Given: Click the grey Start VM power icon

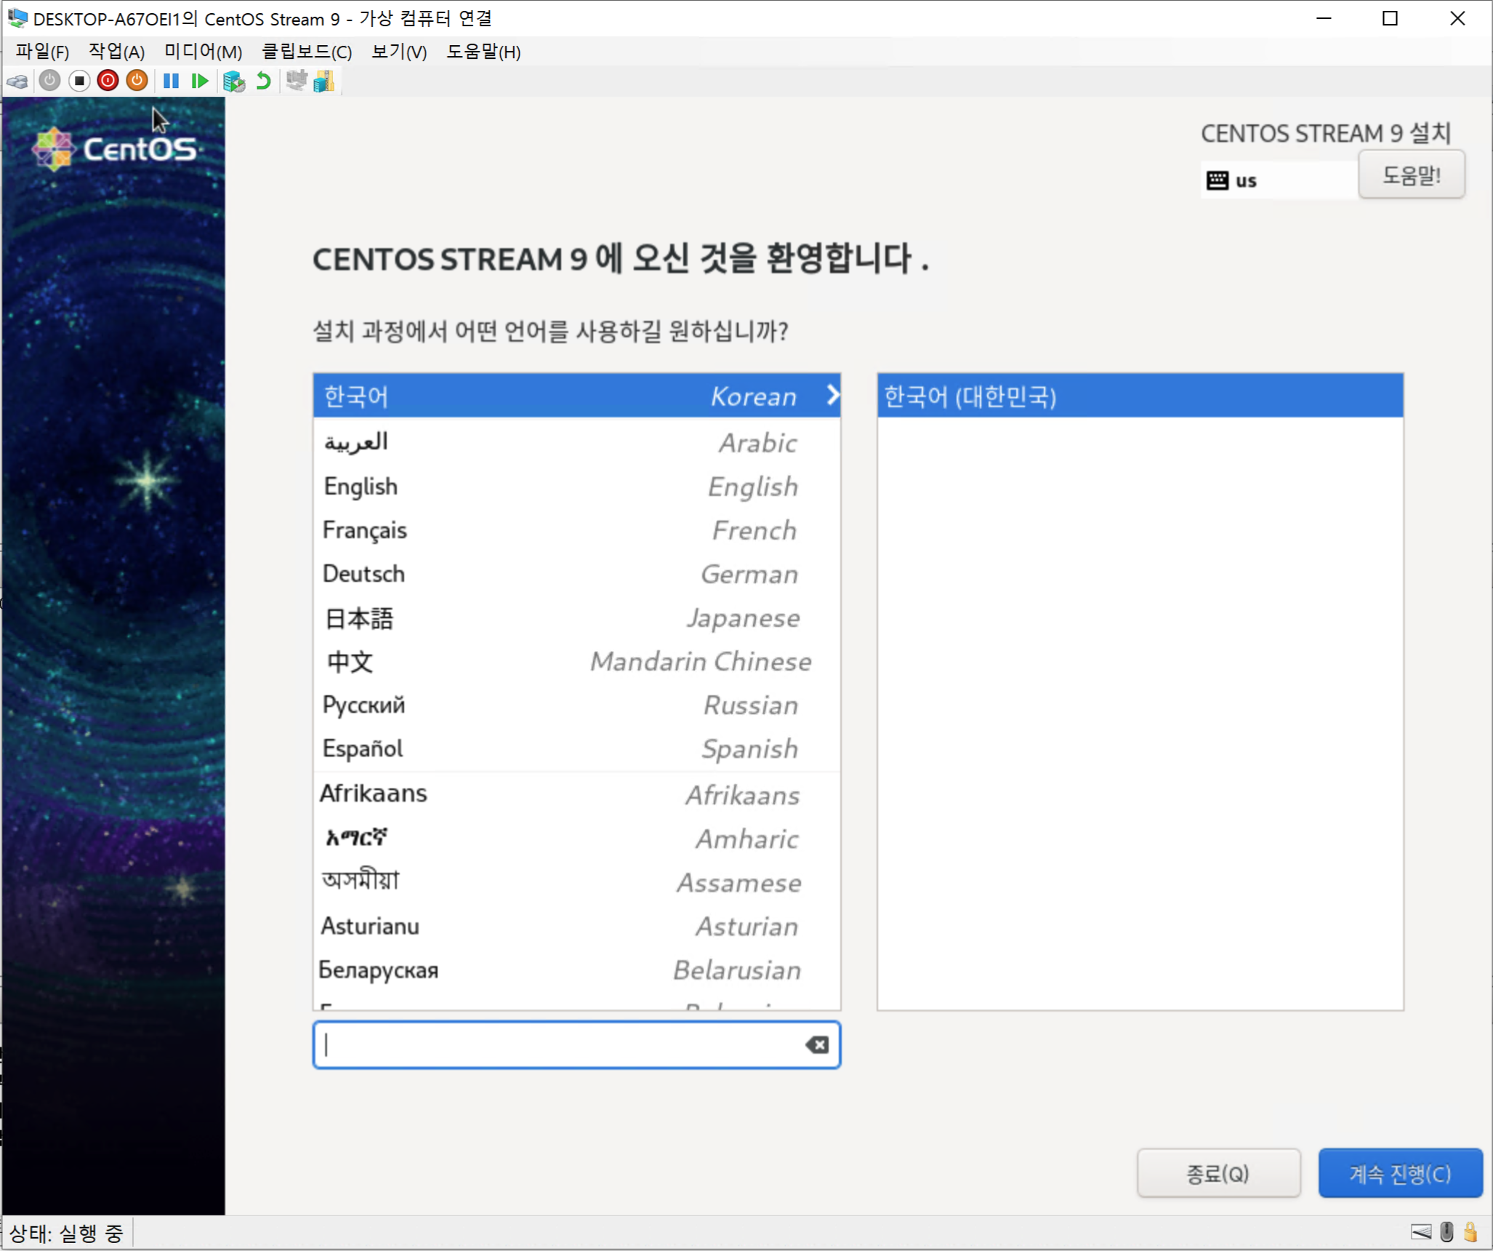Looking at the screenshot, I should (x=49, y=81).
